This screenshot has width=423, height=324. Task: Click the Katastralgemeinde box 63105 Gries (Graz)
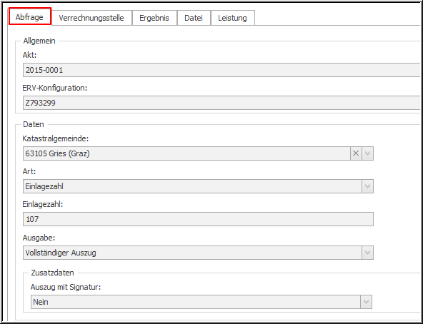coord(186,153)
